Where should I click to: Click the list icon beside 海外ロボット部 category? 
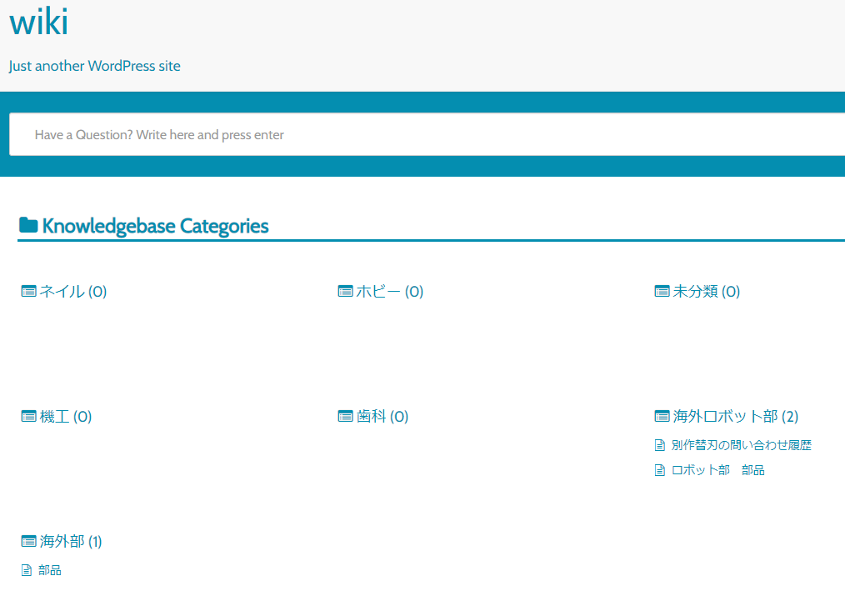[662, 417]
